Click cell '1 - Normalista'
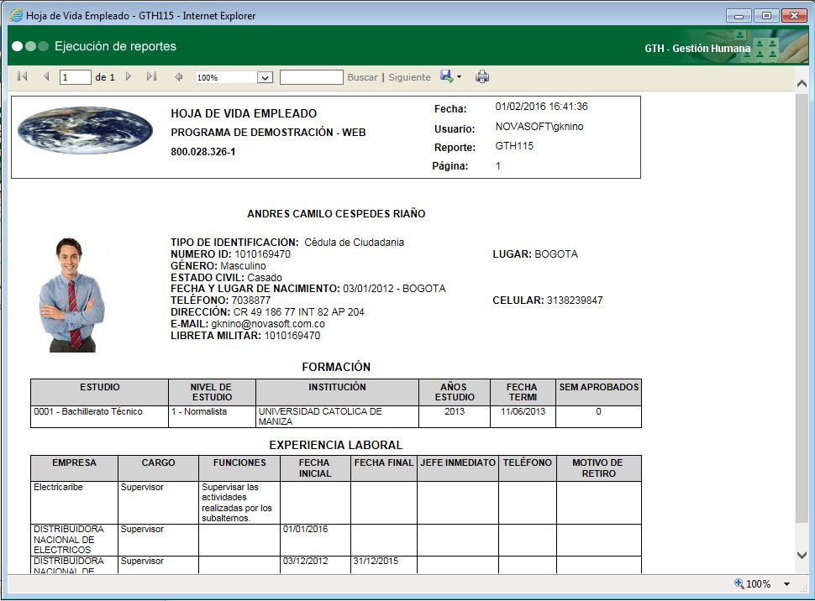This screenshot has height=601, width=815. (x=212, y=416)
